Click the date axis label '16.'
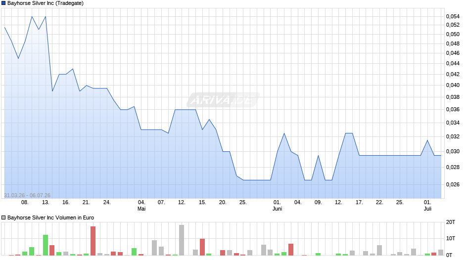The image size is (465, 260). coord(66,203)
